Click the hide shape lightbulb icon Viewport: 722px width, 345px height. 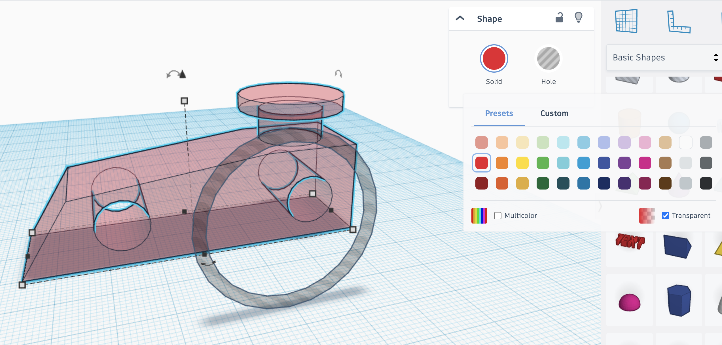point(578,18)
